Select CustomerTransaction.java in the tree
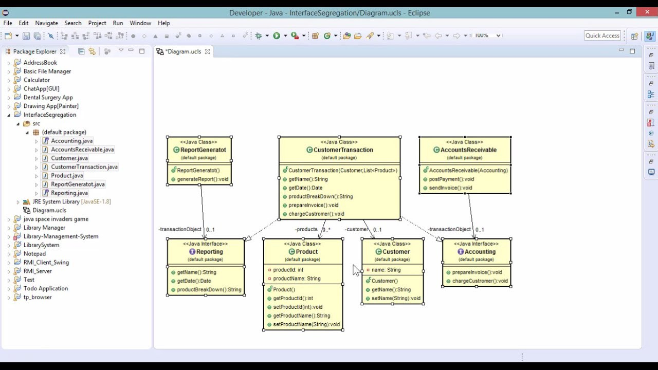The width and height of the screenshot is (658, 370). coord(84,167)
